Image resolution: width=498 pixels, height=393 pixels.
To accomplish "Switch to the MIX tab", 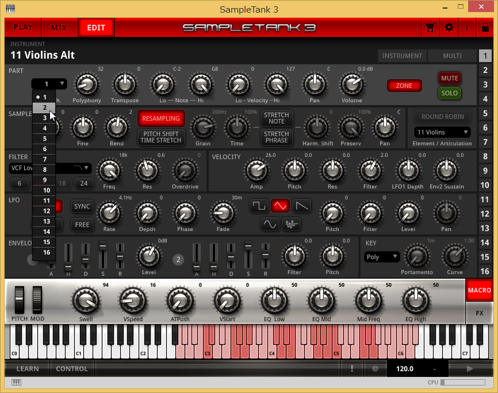I will tap(59, 28).
